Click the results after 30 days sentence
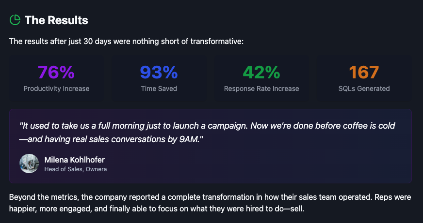 coord(126,42)
